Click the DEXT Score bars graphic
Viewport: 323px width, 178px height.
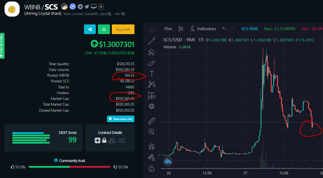point(31,138)
